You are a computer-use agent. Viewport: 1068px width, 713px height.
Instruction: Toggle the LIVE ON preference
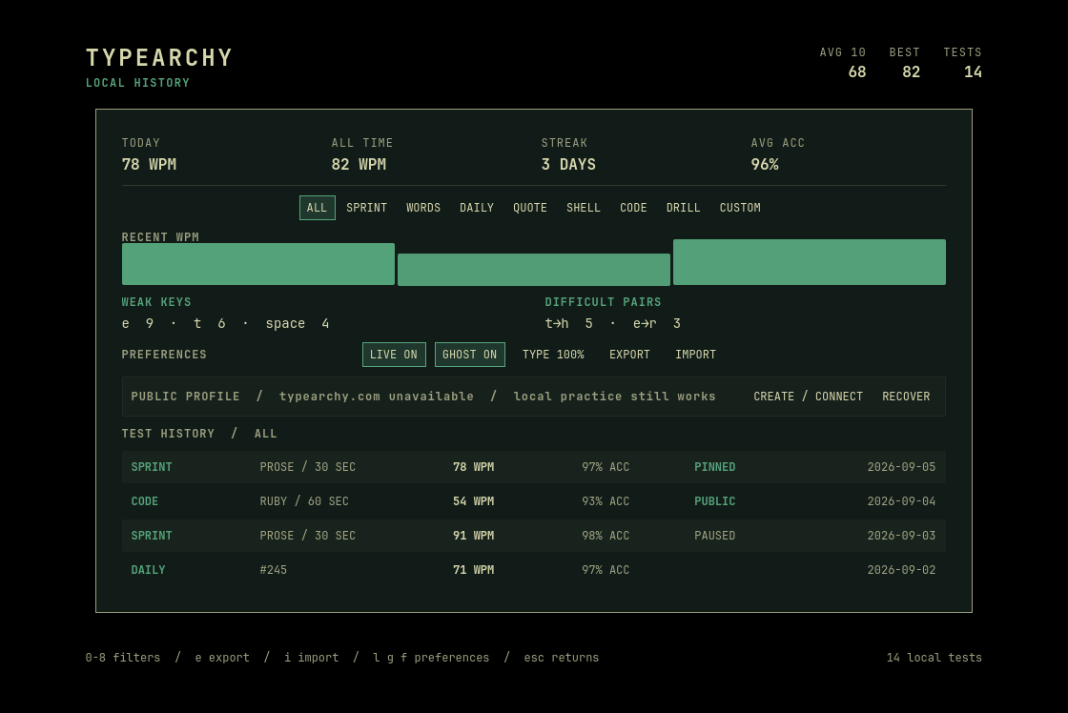tap(394, 354)
